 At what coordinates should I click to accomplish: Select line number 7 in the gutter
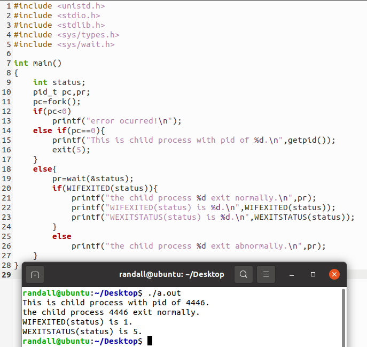9,63
